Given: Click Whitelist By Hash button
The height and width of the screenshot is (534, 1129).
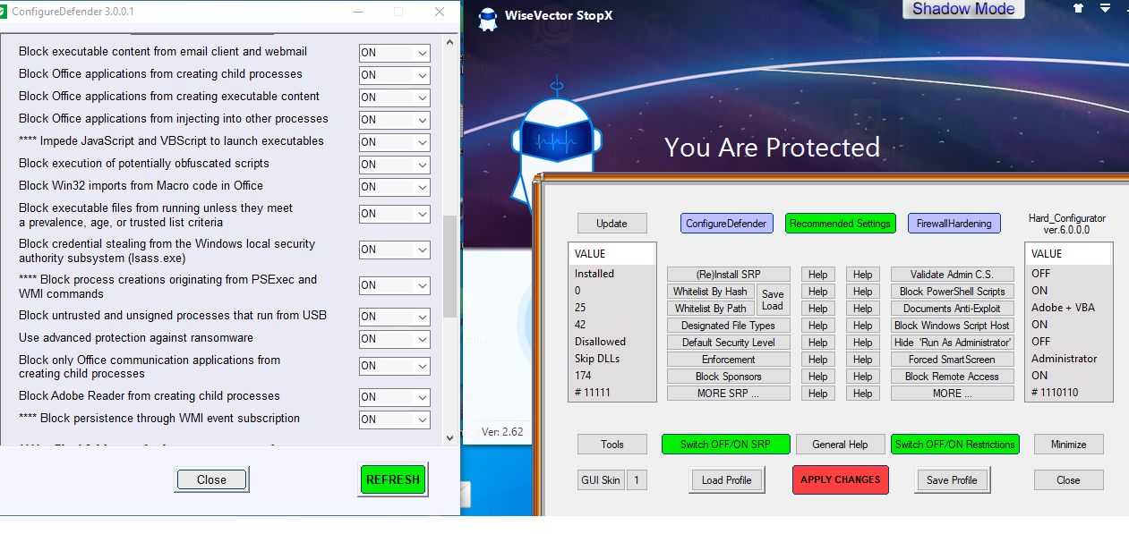Looking at the screenshot, I should point(711,292).
